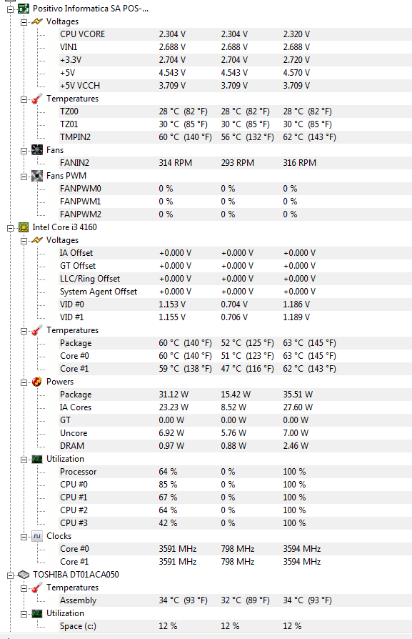This screenshot has height=639, width=412.
Task: Click the Positivo Informatica motherboard icon
Action: tap(24, 9)
